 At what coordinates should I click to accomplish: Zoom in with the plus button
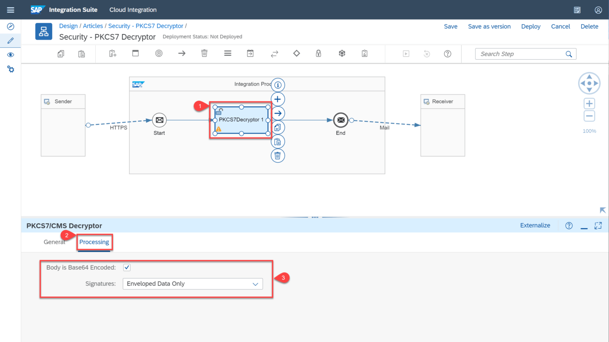click(x=589, y=104)
